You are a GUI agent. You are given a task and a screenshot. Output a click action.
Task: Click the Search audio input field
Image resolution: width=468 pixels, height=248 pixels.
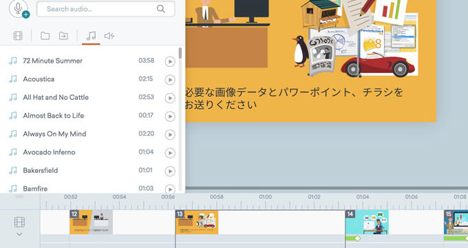(106, 9)
